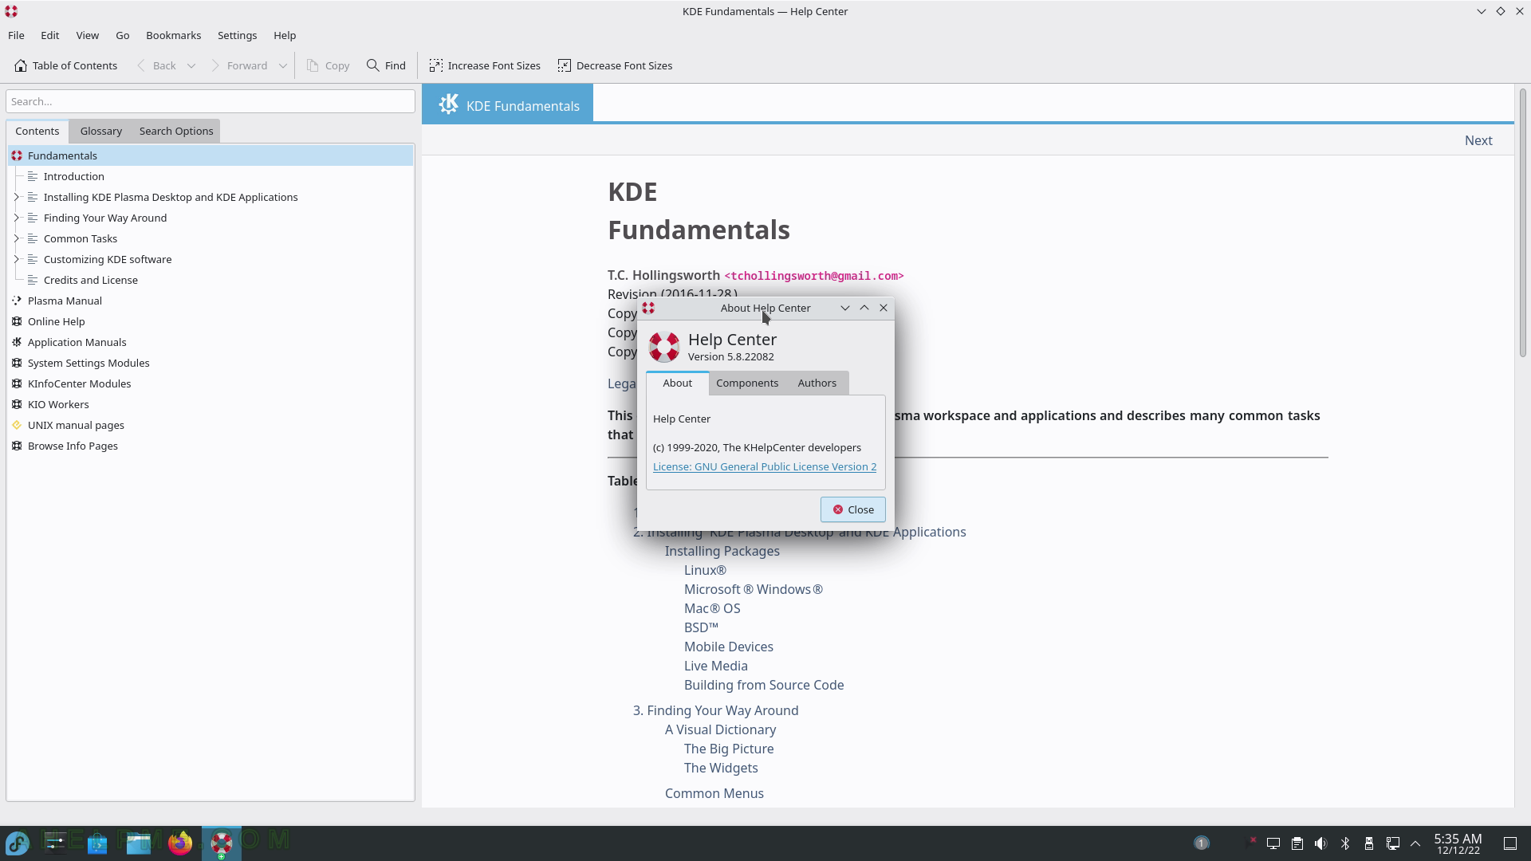Open The Big Picture link
This screenshot has height=861, width=1531.
pyautogui.click(x=728, y=749)
